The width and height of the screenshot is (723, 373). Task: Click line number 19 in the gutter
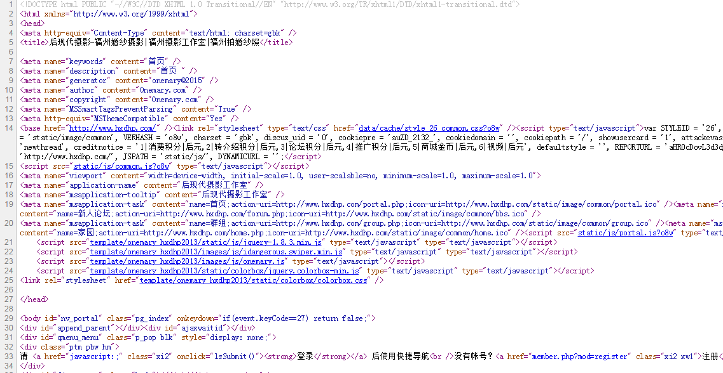[x=9, y=204]
